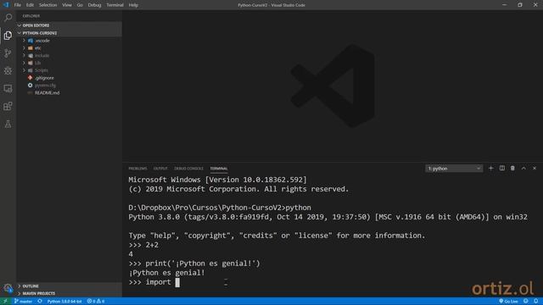
Task: Open the Manage gear at sidebar bottom
Action: click(8, 288)
